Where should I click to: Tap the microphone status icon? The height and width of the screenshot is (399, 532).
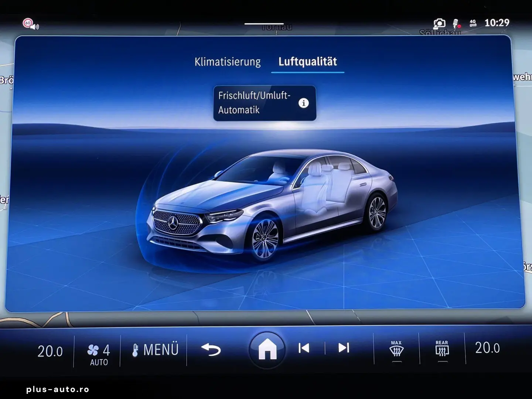[x=457, y=23]
